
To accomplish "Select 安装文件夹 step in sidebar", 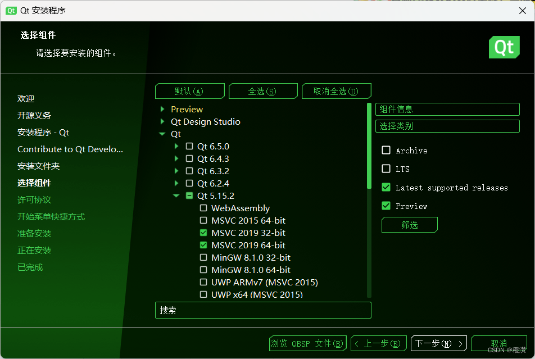I will coord(39,166).
